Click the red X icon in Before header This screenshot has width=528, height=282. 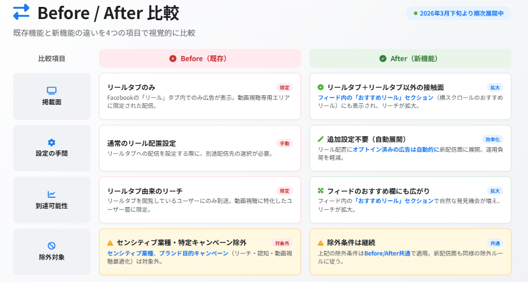click(x=173, y=59)
